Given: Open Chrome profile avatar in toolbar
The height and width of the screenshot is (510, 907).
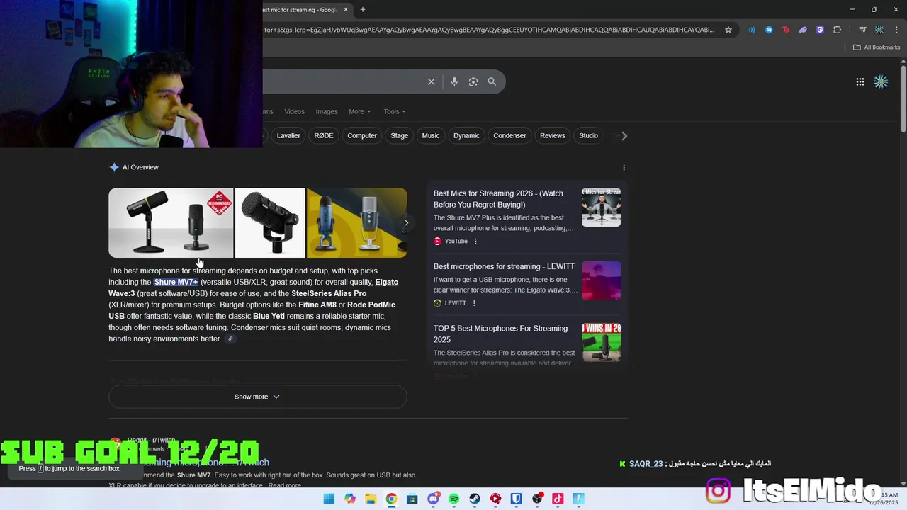Looking at the screenshot, I should click(x=879, y=30).
